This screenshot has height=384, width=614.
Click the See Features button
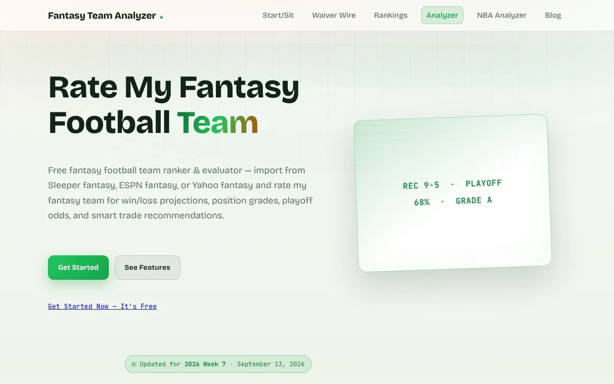(147, 267)
